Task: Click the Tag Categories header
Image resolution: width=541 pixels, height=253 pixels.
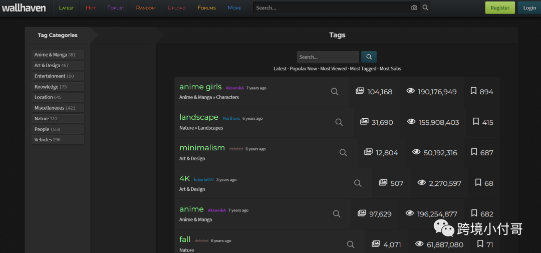Action: (x=58, y=35)
